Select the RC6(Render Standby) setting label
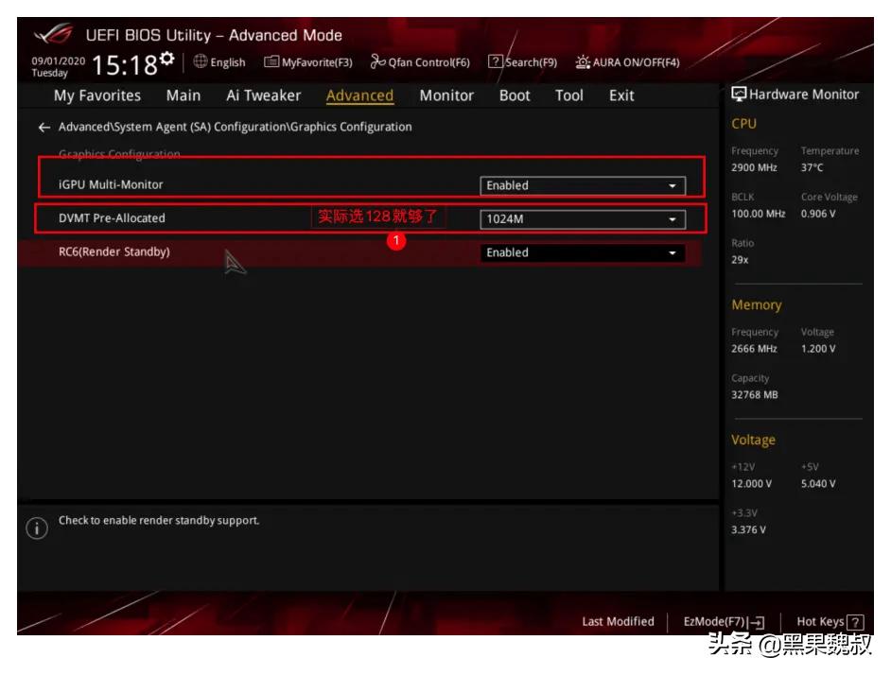This screenshot has height=675, width=891. [x=114, y=251]
